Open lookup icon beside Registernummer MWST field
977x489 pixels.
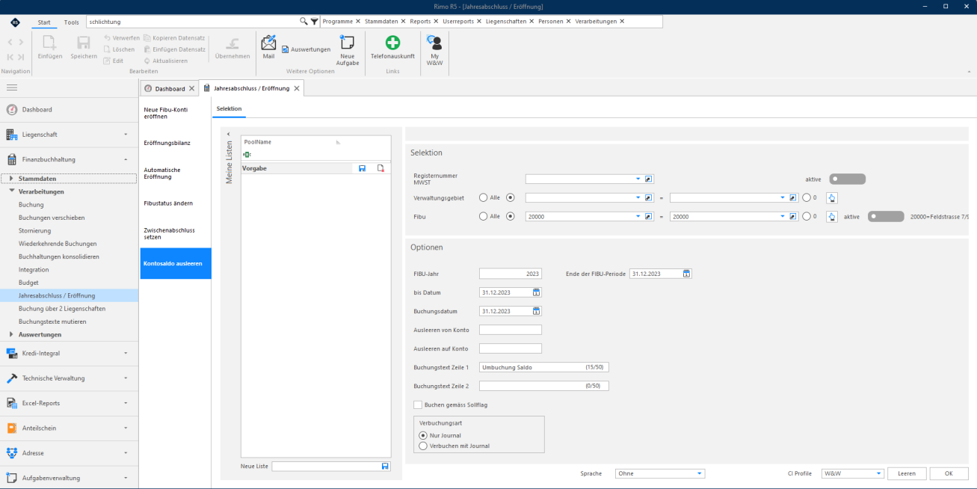[x=649, y=179]
